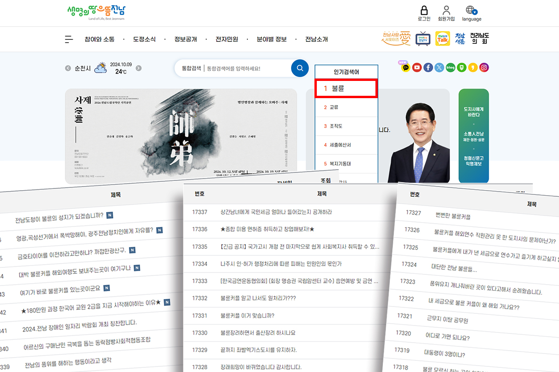Viewport: 559px width, 372px height.
Task: Open the green blog icon
Action: (450, 67)
